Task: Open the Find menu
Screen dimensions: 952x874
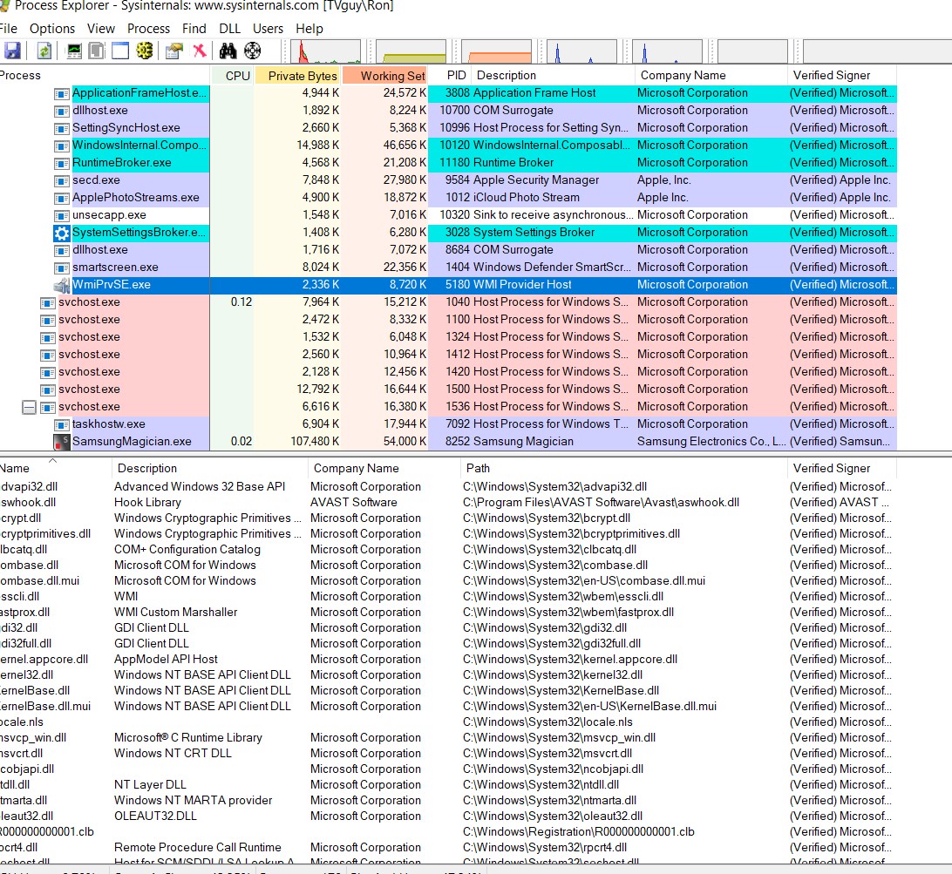Action: point(194,29)
